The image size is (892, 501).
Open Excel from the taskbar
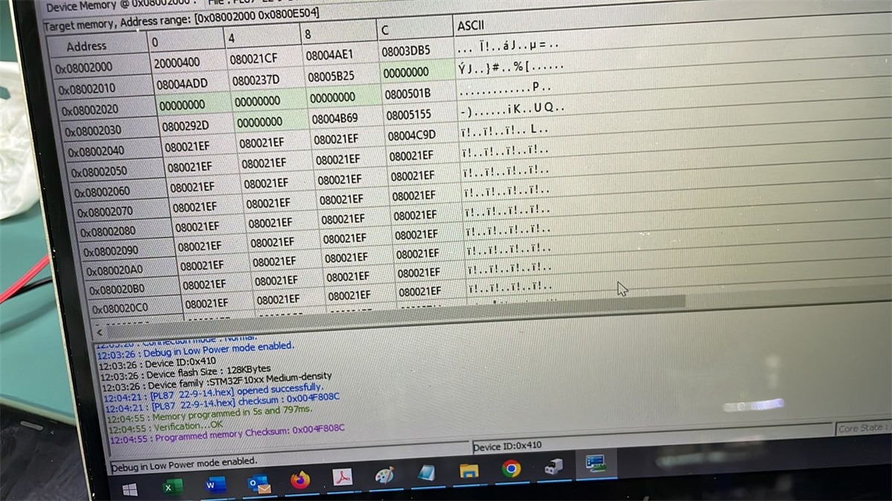(x=172, y=487)
